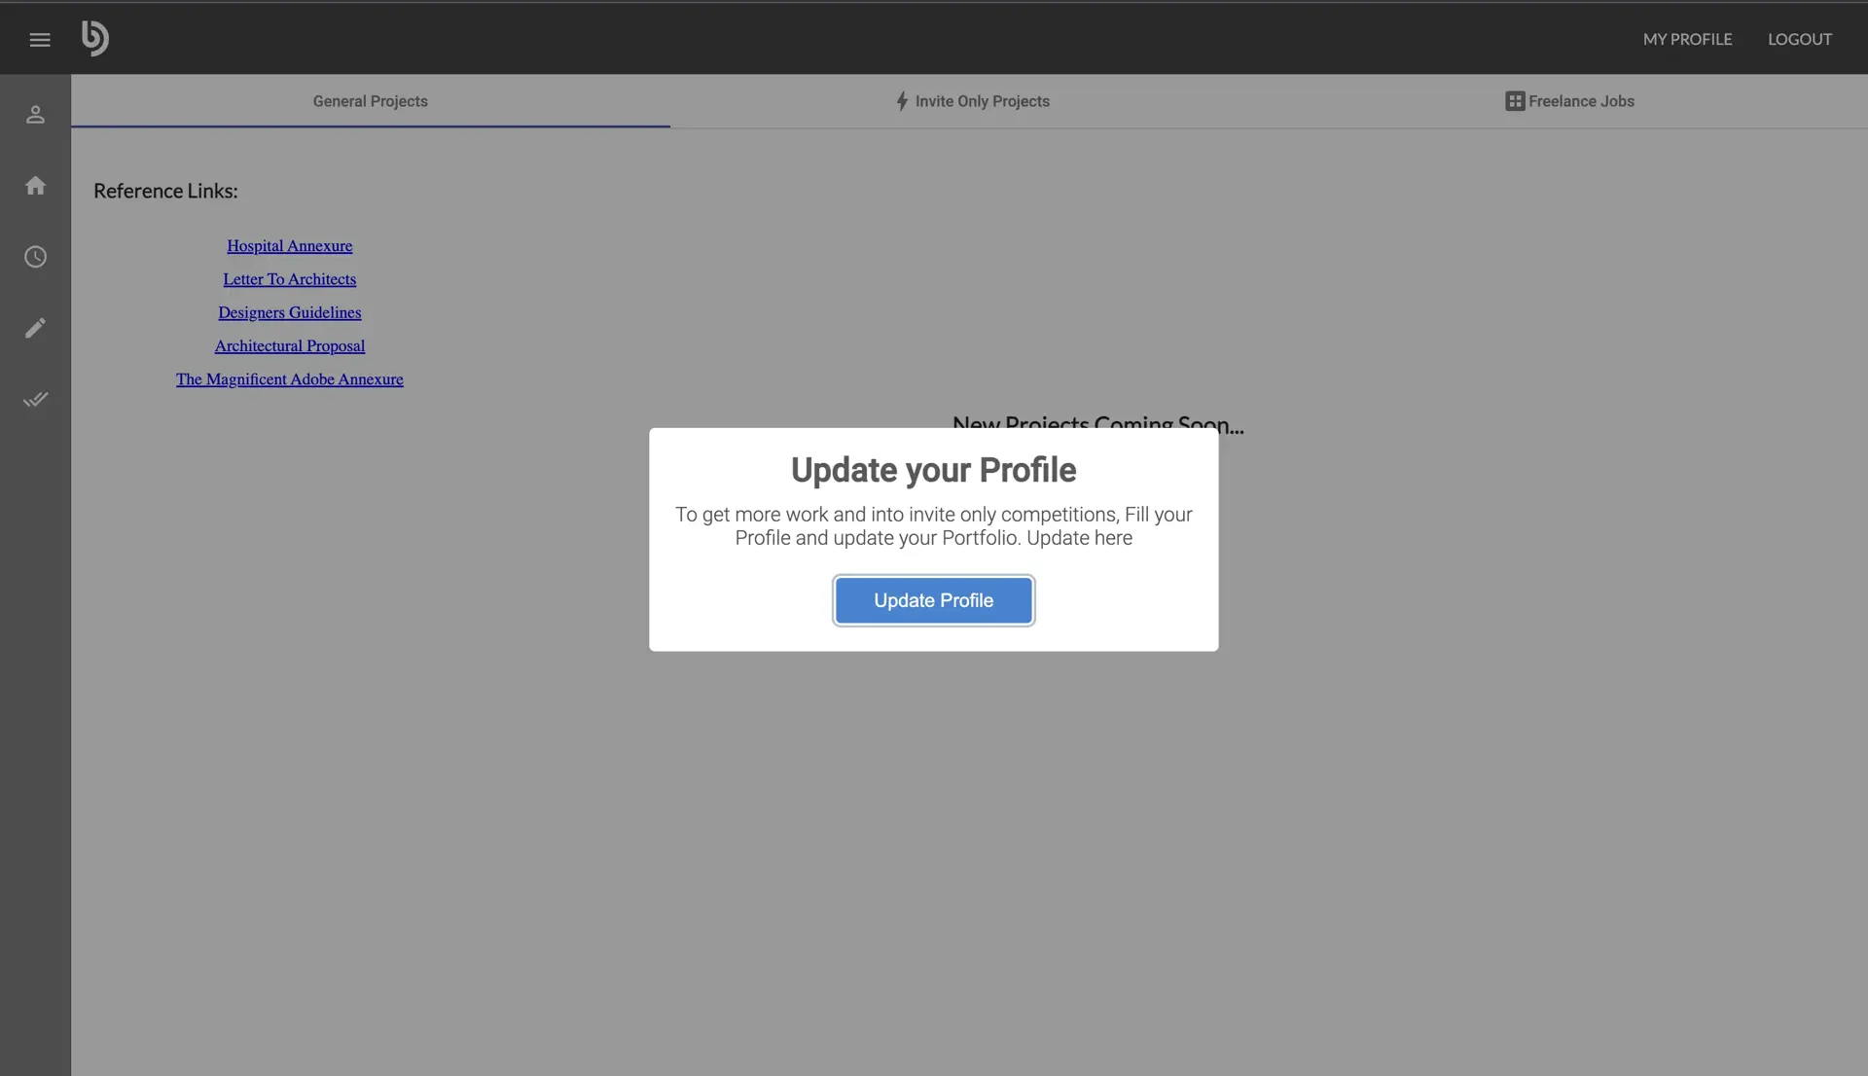Image resolution: width=1868 pixels, height=1076 pixels.
Task: Open the home section from the sidebar
Action: [36, 185]
